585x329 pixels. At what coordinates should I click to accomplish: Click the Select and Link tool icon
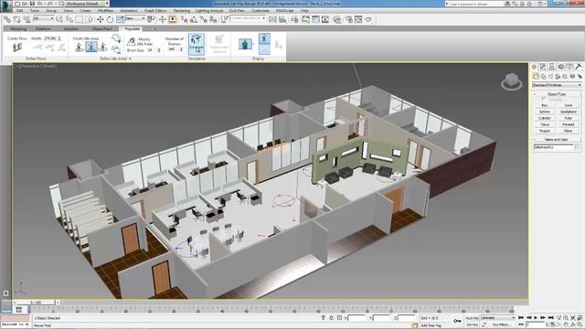(7, 19)
